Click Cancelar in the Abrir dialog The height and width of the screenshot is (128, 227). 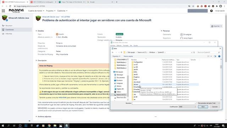point(215,107)
